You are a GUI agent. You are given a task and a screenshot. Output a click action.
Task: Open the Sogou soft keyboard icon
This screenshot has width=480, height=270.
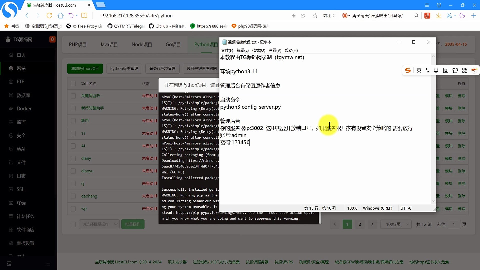[x=446, y=70]
